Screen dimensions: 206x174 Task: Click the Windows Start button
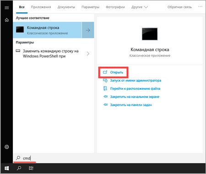point(7,168)
